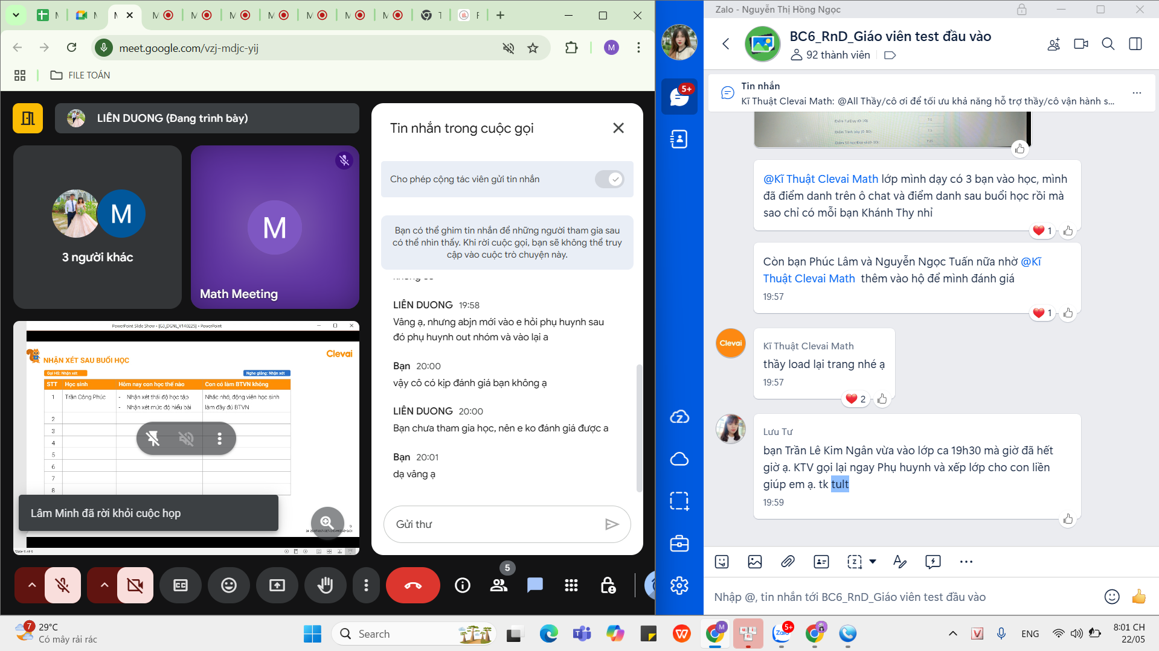Open the Chrome apps grid in bookmarks bar

20,75
